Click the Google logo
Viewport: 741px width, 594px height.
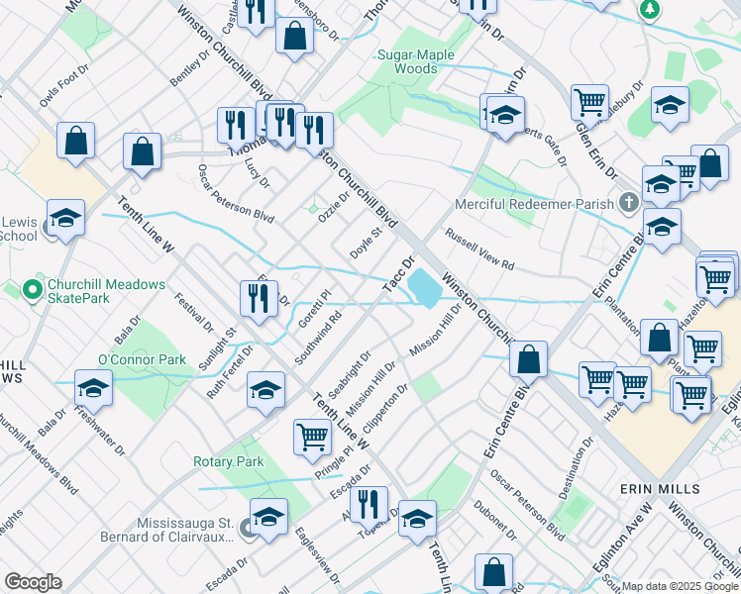coord(34,582)
